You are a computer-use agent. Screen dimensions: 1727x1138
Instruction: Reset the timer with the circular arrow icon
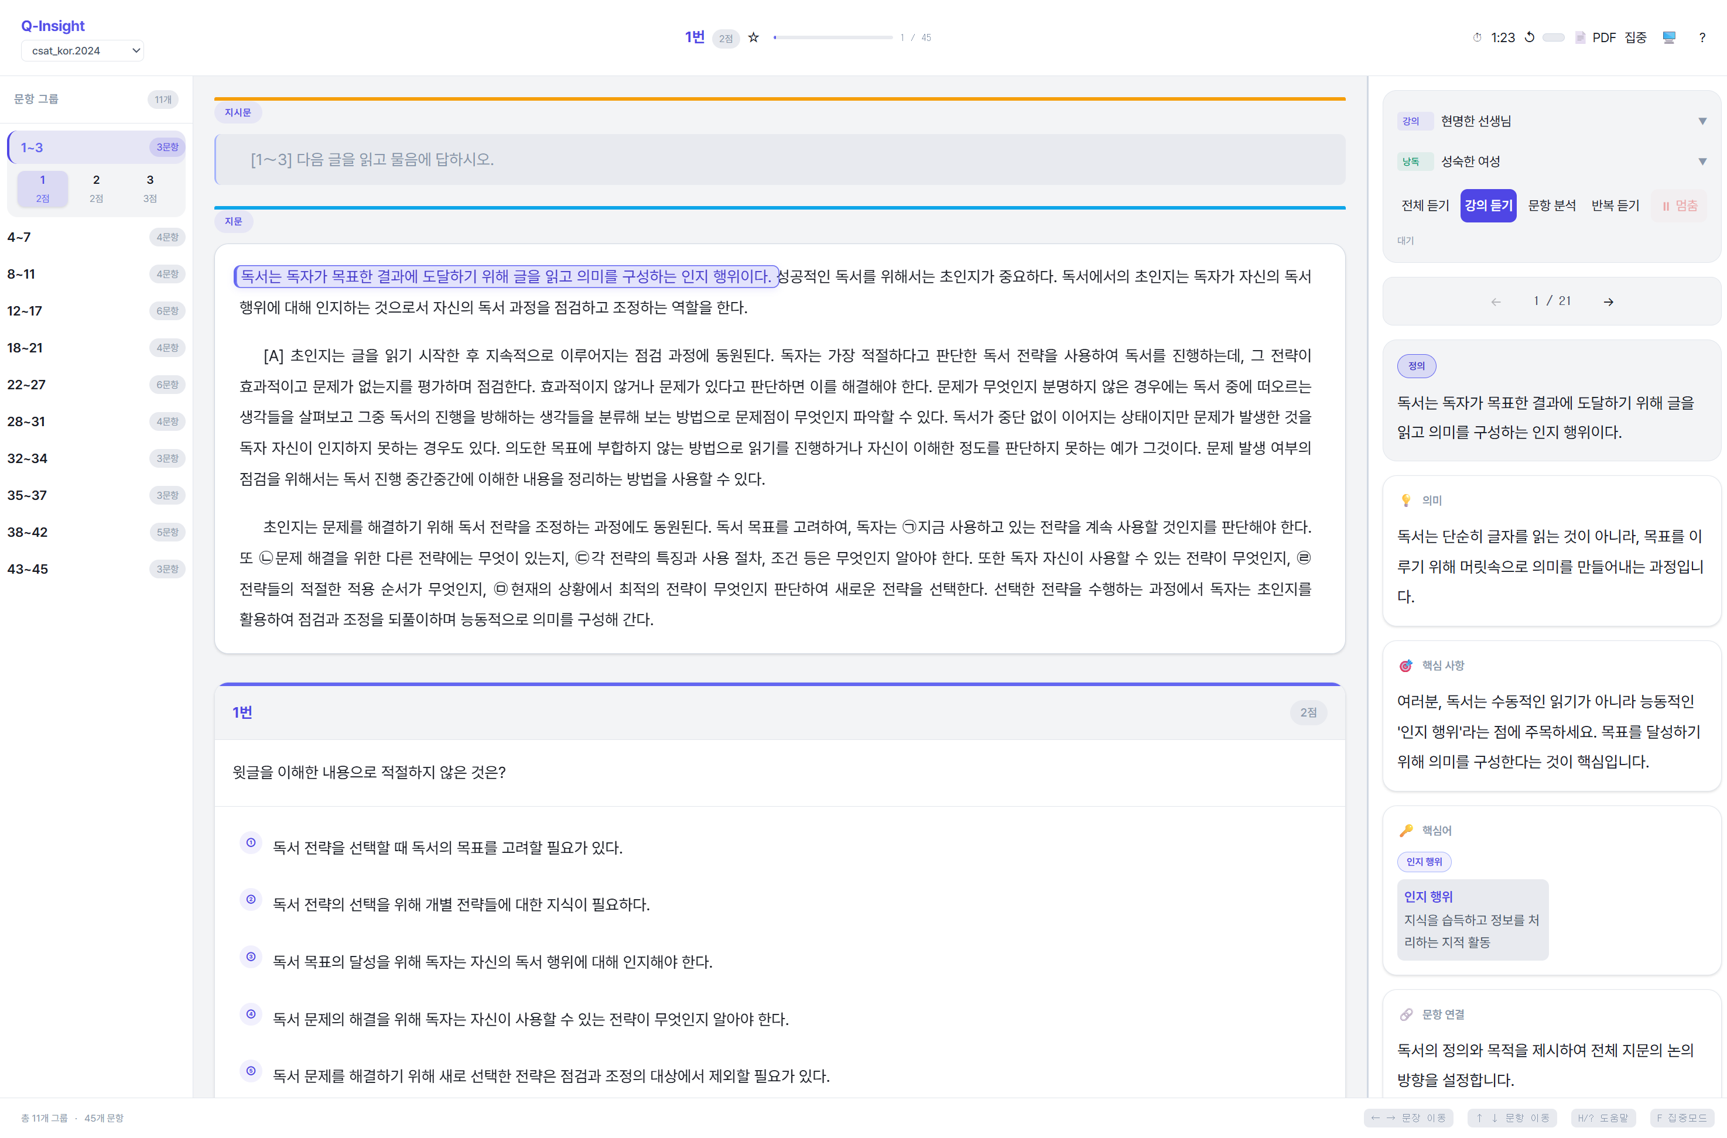click(x=1530, y=37)
